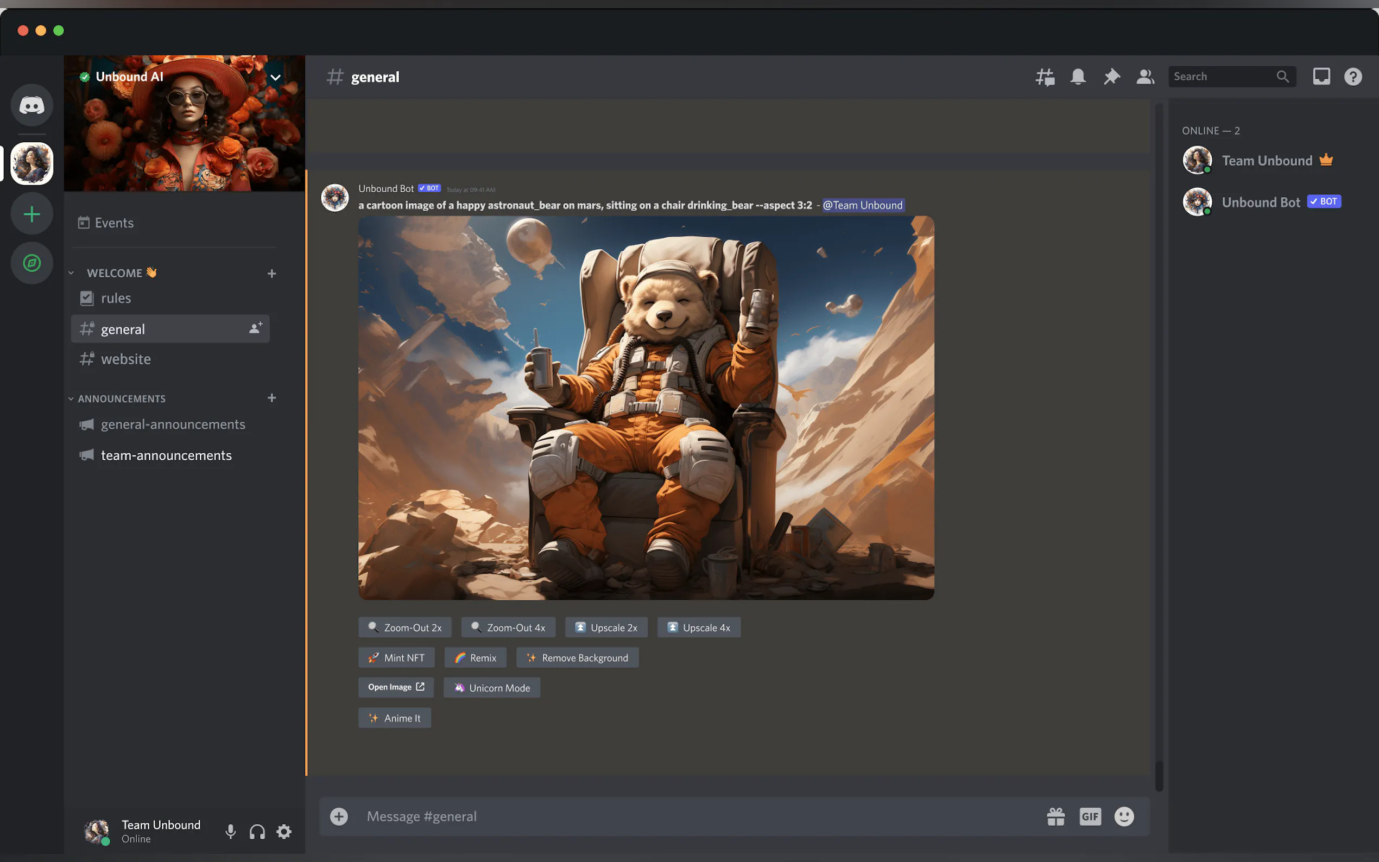Open the Threads icon in header
This screenshot has height=862, width=1379.
point(1045,77)
